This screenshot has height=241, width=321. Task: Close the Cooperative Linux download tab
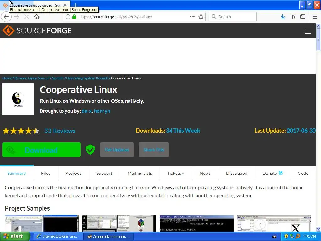[65, 5]
